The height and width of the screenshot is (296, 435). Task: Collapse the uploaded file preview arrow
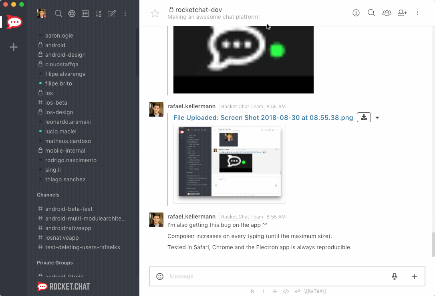point(377,117)
